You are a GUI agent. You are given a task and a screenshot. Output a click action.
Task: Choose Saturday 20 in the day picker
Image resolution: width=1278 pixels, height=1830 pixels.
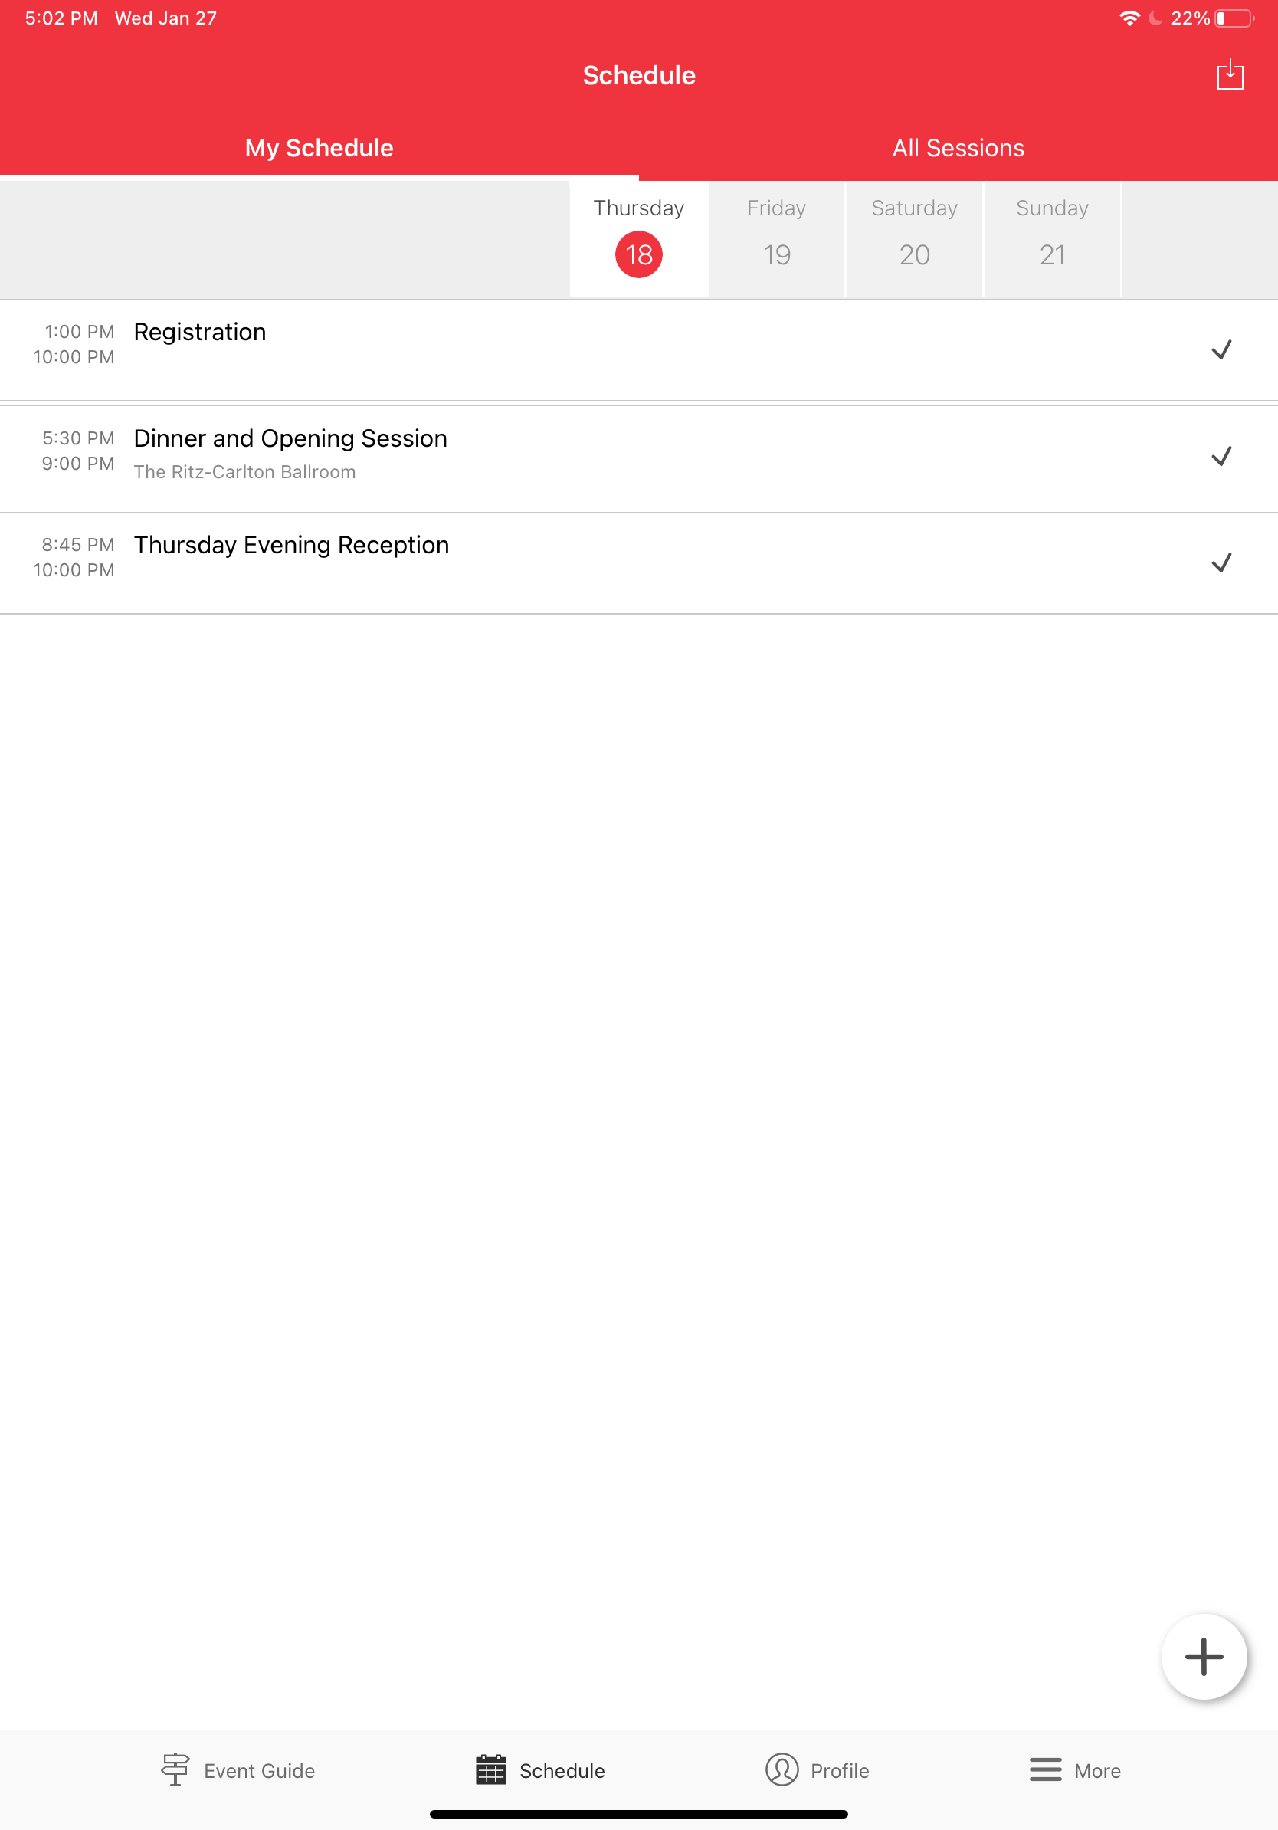click(x=914, y=239)
